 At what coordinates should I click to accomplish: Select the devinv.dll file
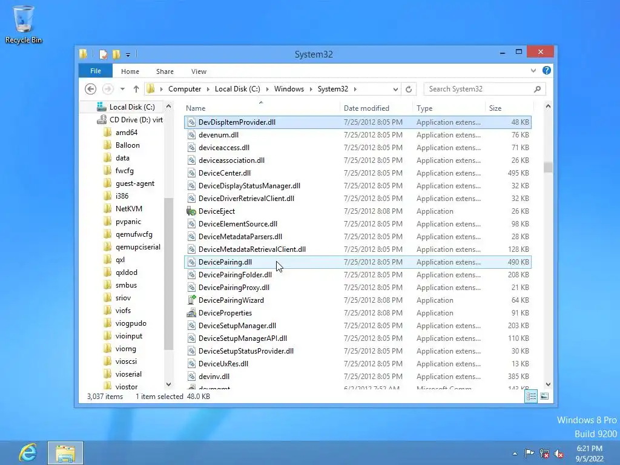point(357,377)
